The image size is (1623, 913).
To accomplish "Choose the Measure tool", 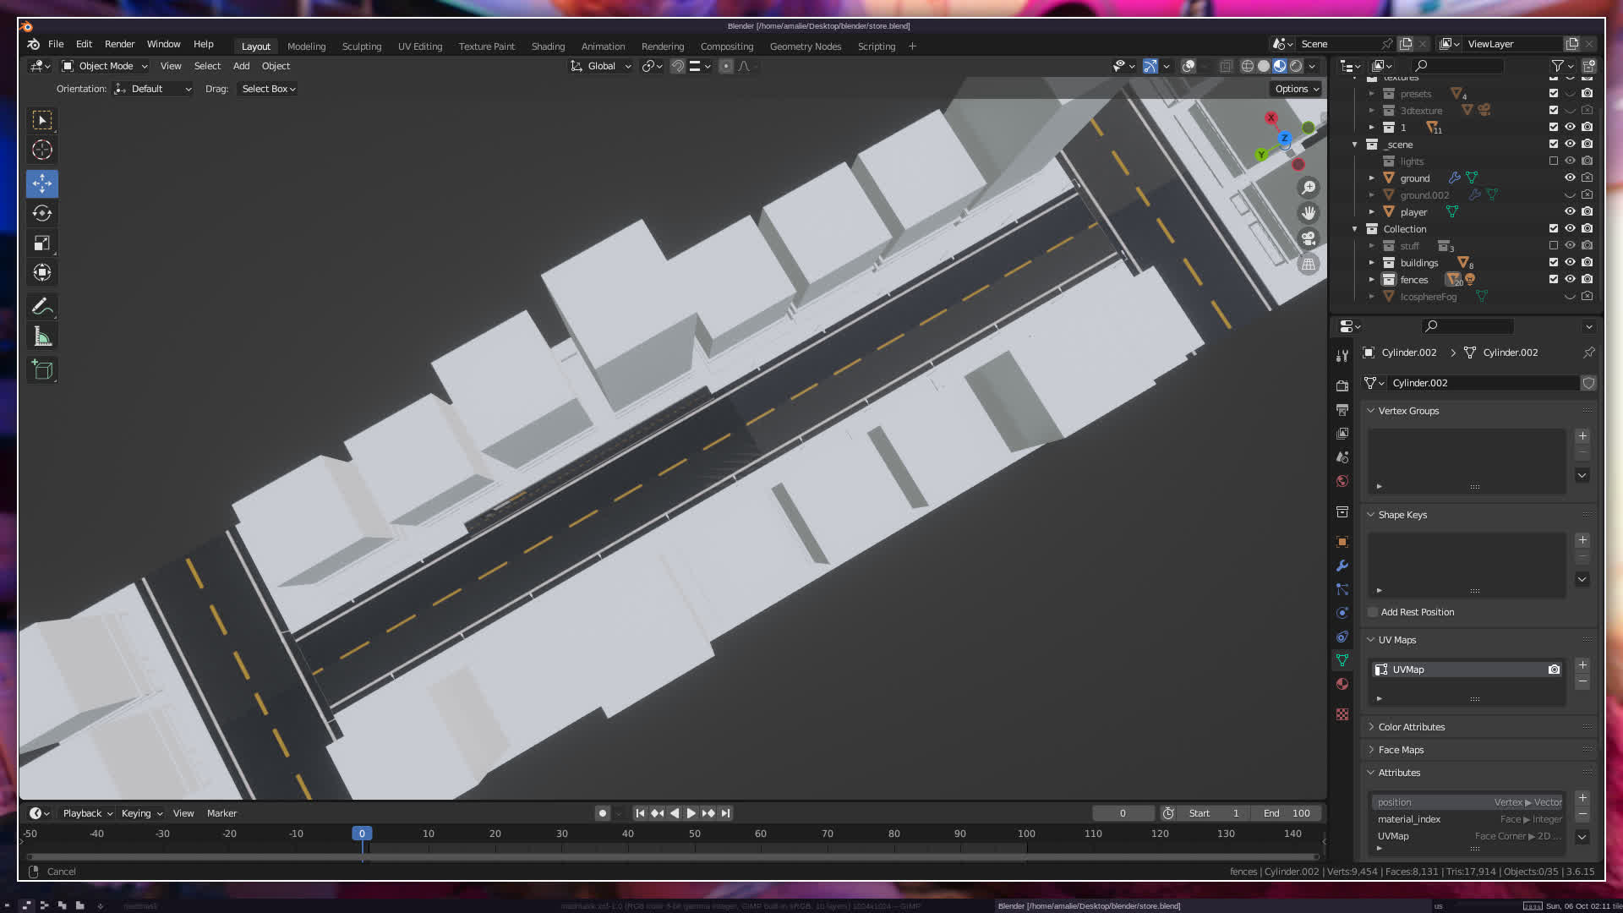I will [41, 337].
